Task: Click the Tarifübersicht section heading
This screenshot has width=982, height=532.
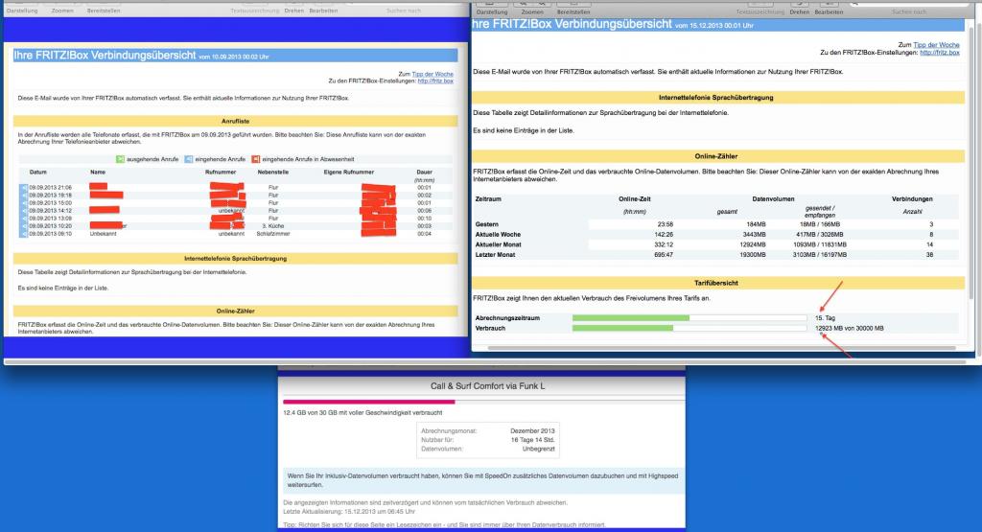Action: pos(715,283)
